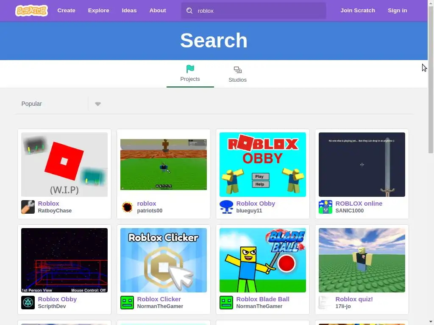
Task: Click Sign in
Action: [x=397, y=11]
